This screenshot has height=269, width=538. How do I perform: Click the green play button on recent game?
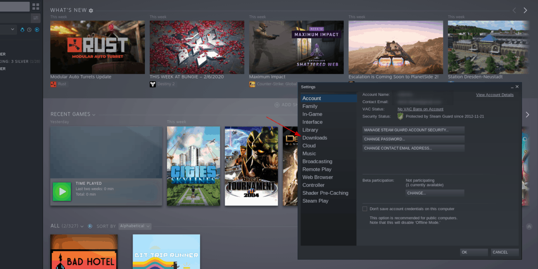pos(62,191)
